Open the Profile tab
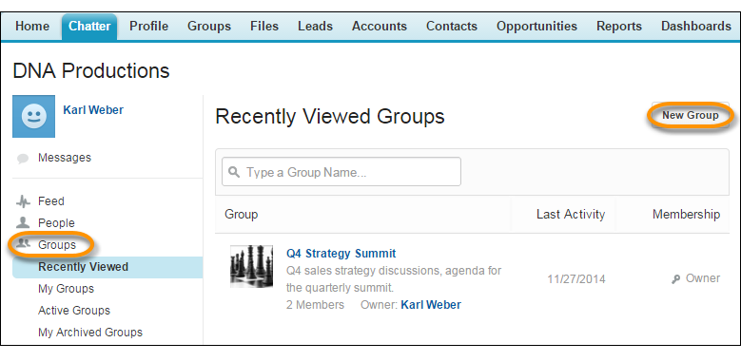This screenshot has width=741, height=362. (148, 27)
